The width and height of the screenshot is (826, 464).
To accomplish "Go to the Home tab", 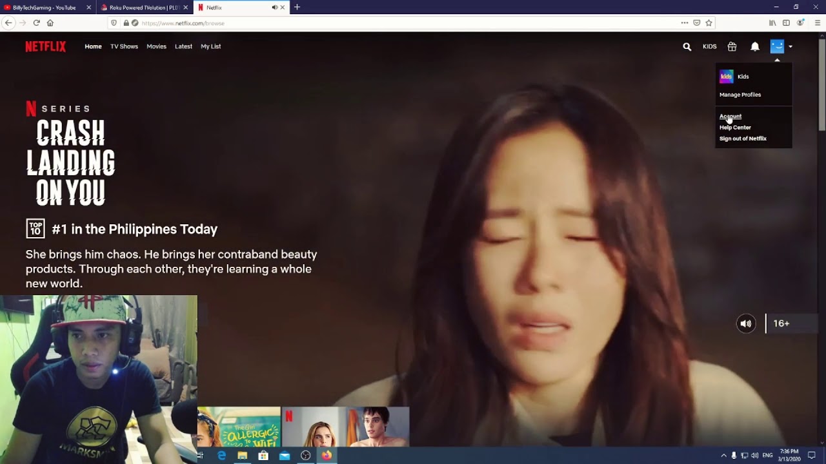I will [x=93, y=46].
